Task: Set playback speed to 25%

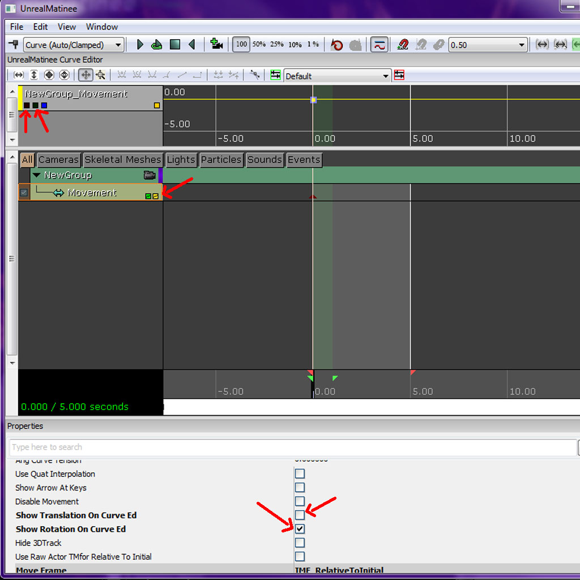Action: (276, 44)
